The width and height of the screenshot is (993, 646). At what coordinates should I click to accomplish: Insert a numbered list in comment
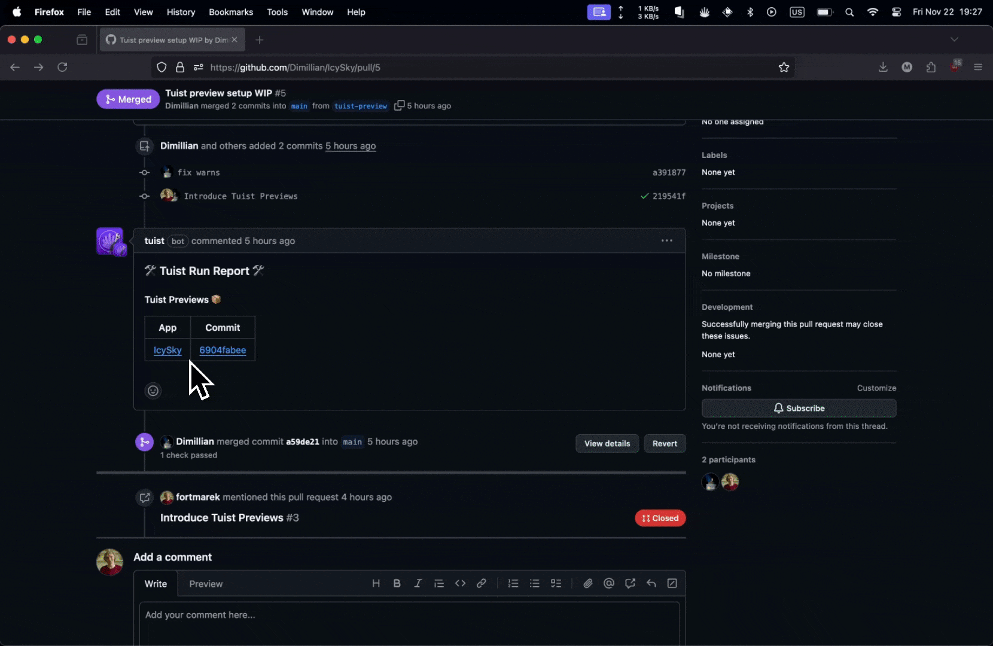(513, 583)
